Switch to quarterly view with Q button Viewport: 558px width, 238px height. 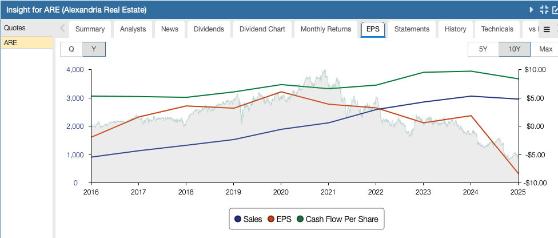71,49
